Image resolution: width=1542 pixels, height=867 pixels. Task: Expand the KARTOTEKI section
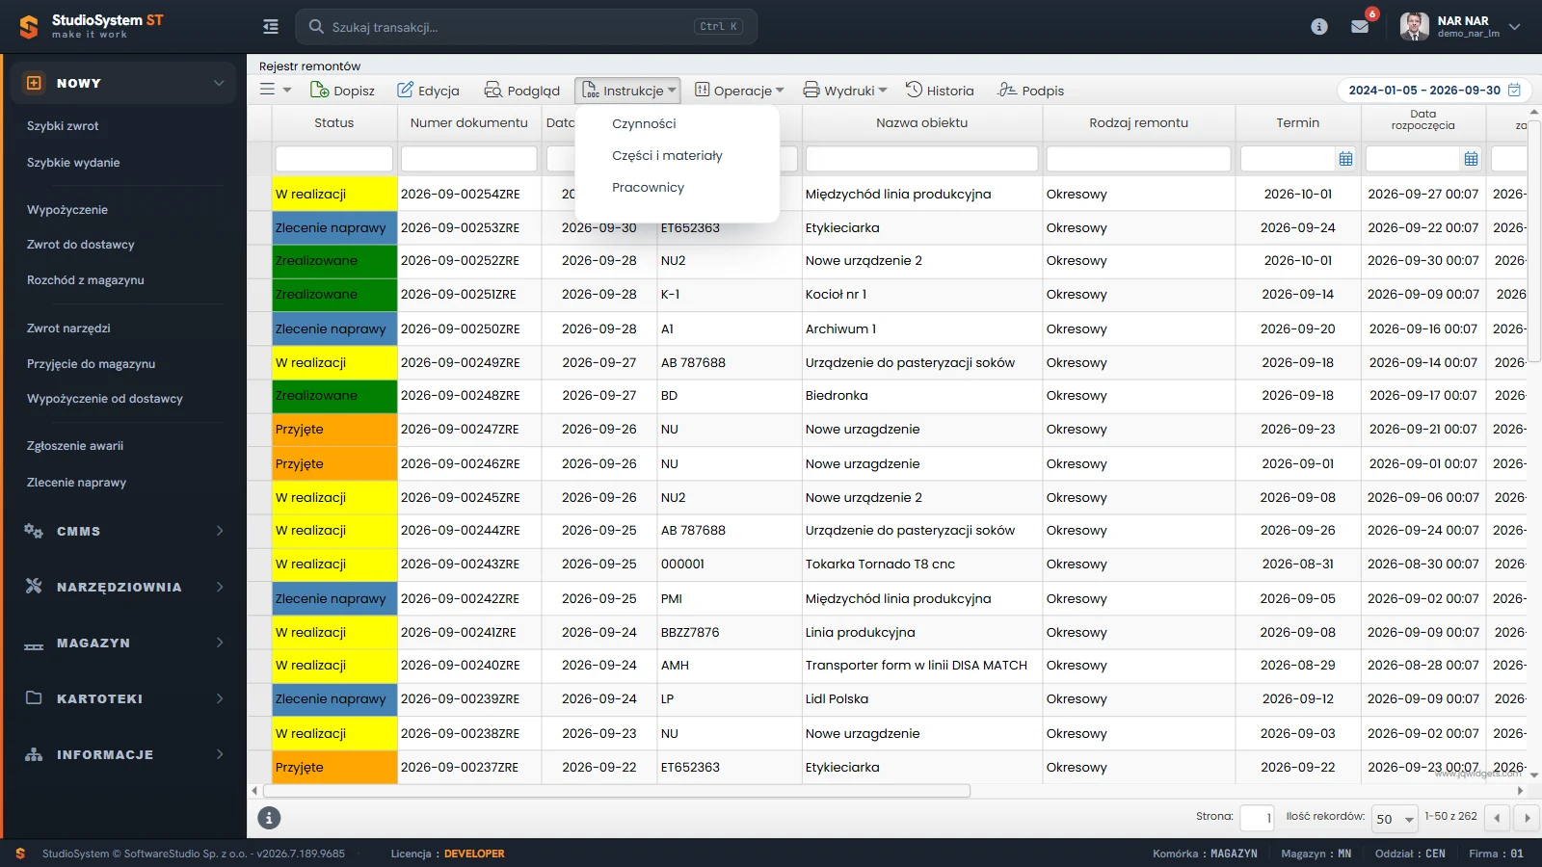(123, 698)
